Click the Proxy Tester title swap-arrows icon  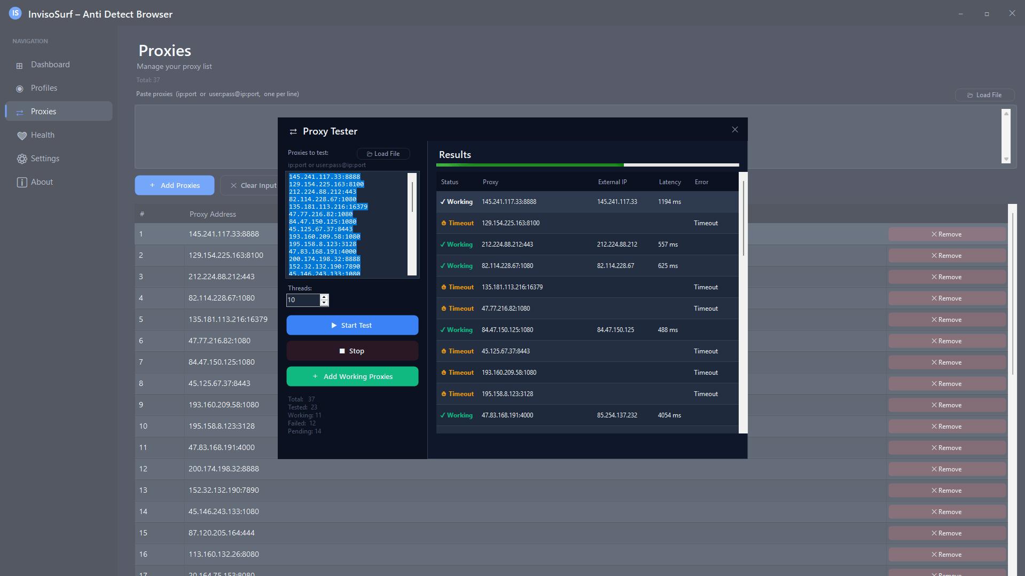click(x=293, y=131)
